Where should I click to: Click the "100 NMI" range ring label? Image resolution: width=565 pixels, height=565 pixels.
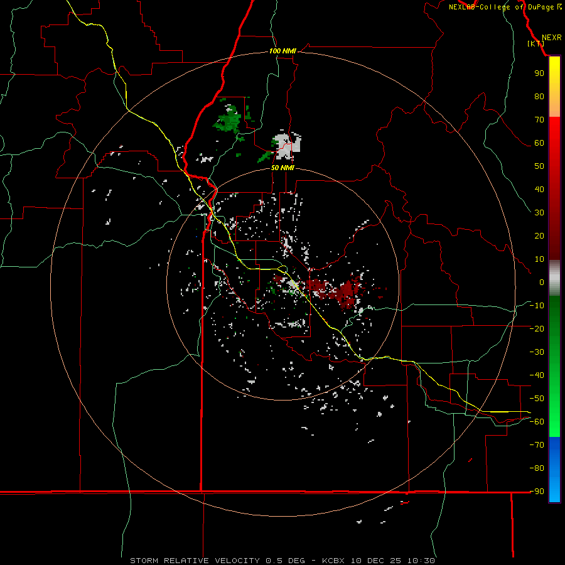[282, 51]
